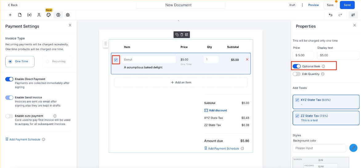Select the Recurring invoice type
The height and width of the screenshot is (168, 361).
click(x=57, y=61)
